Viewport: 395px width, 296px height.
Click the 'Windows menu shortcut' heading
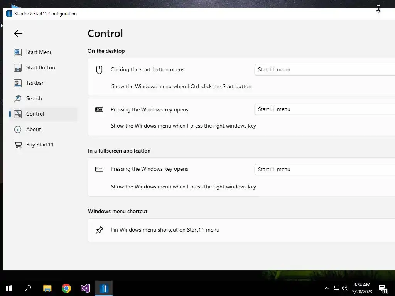(x=117, y=212)
